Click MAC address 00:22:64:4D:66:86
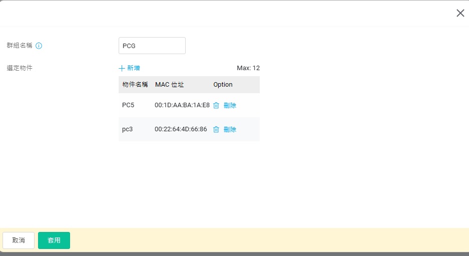This screenshot has height=256, width=469. (181, 129)
